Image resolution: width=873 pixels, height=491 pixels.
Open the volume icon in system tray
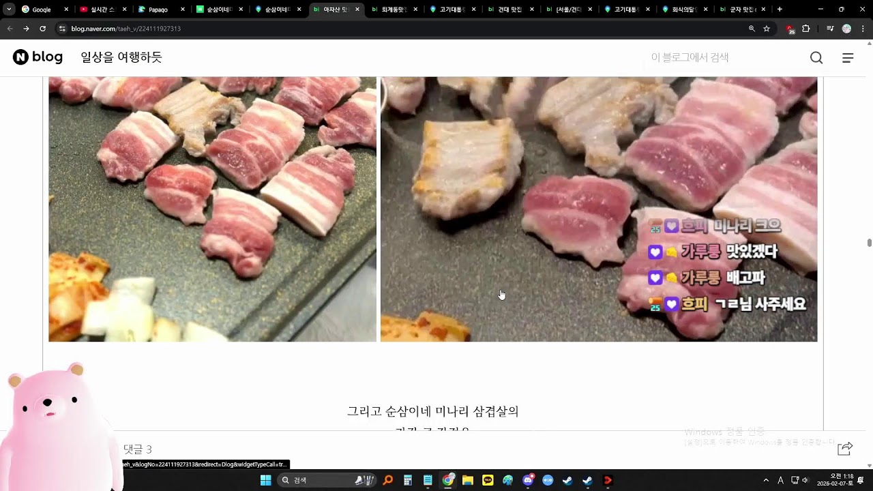pos(805,480)
